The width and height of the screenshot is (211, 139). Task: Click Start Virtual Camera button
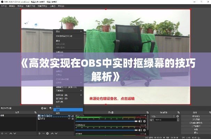pyautogui.click(x=196, y=123)
